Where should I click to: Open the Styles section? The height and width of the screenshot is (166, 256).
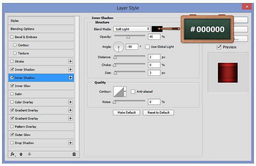tap(41, 21)
